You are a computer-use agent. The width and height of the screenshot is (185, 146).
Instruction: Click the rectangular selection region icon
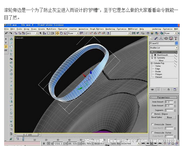coord(49,33)
